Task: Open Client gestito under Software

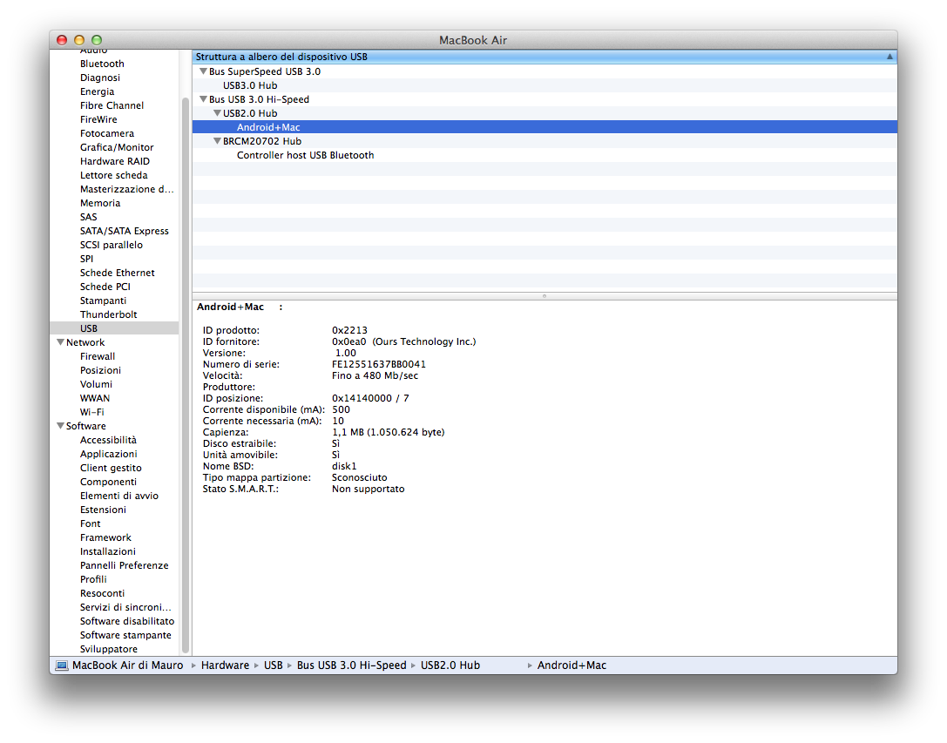Action: click(x=111, y=468)
